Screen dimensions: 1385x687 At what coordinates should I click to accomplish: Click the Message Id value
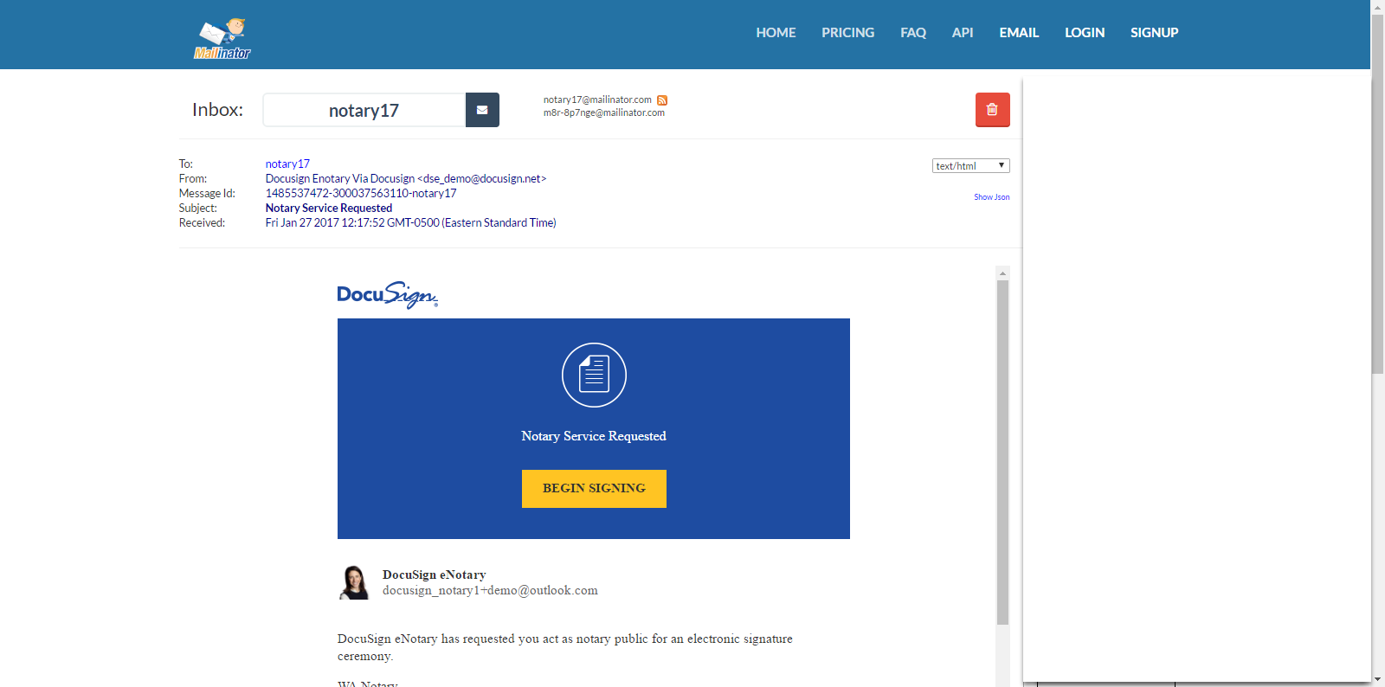pos(361,194)
